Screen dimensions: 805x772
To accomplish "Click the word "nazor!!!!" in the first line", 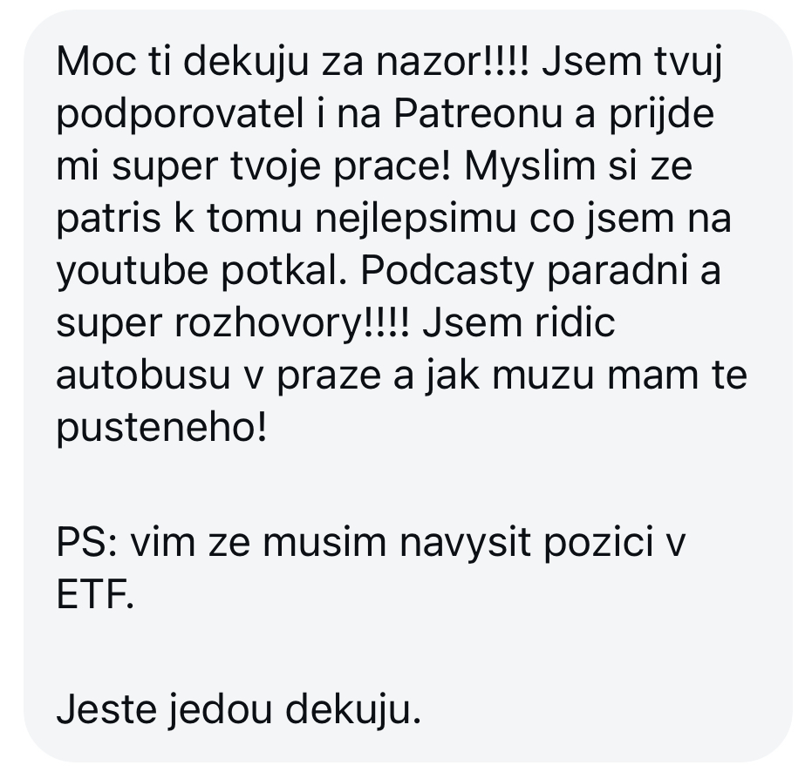I will click(x=453, y=62).
